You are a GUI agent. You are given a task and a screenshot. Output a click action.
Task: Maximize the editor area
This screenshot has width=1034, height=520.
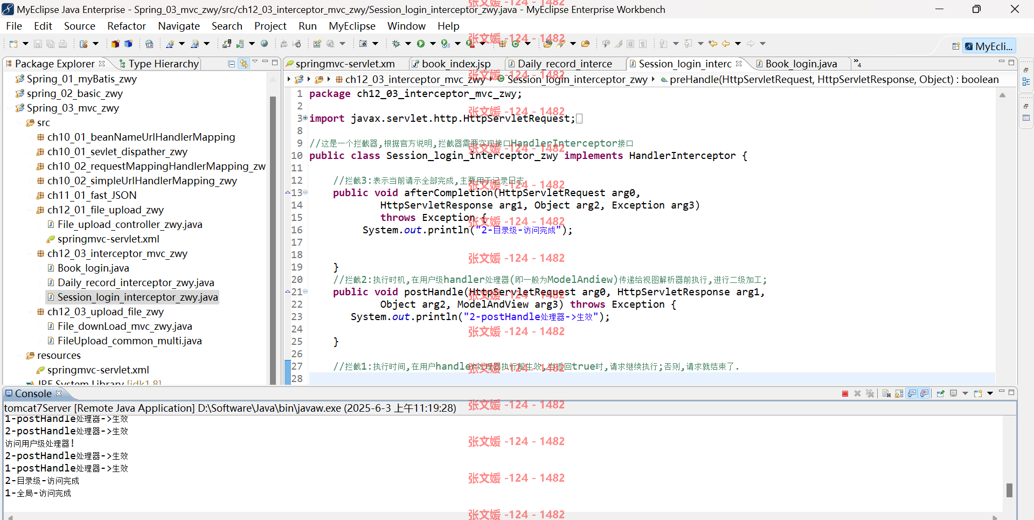pyautogui.click(x=1011, y=63)
